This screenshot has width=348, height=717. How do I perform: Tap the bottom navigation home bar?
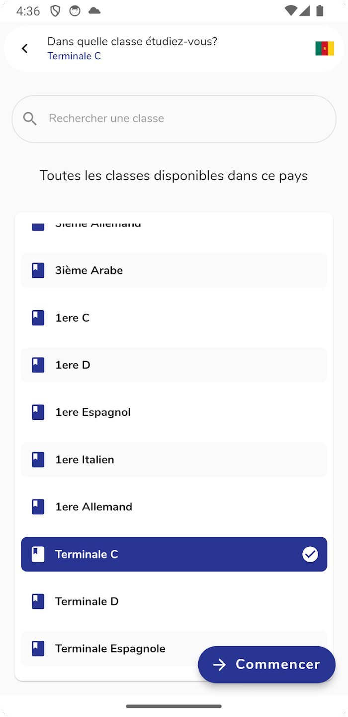pyautogui.click(x=174, y=706)
